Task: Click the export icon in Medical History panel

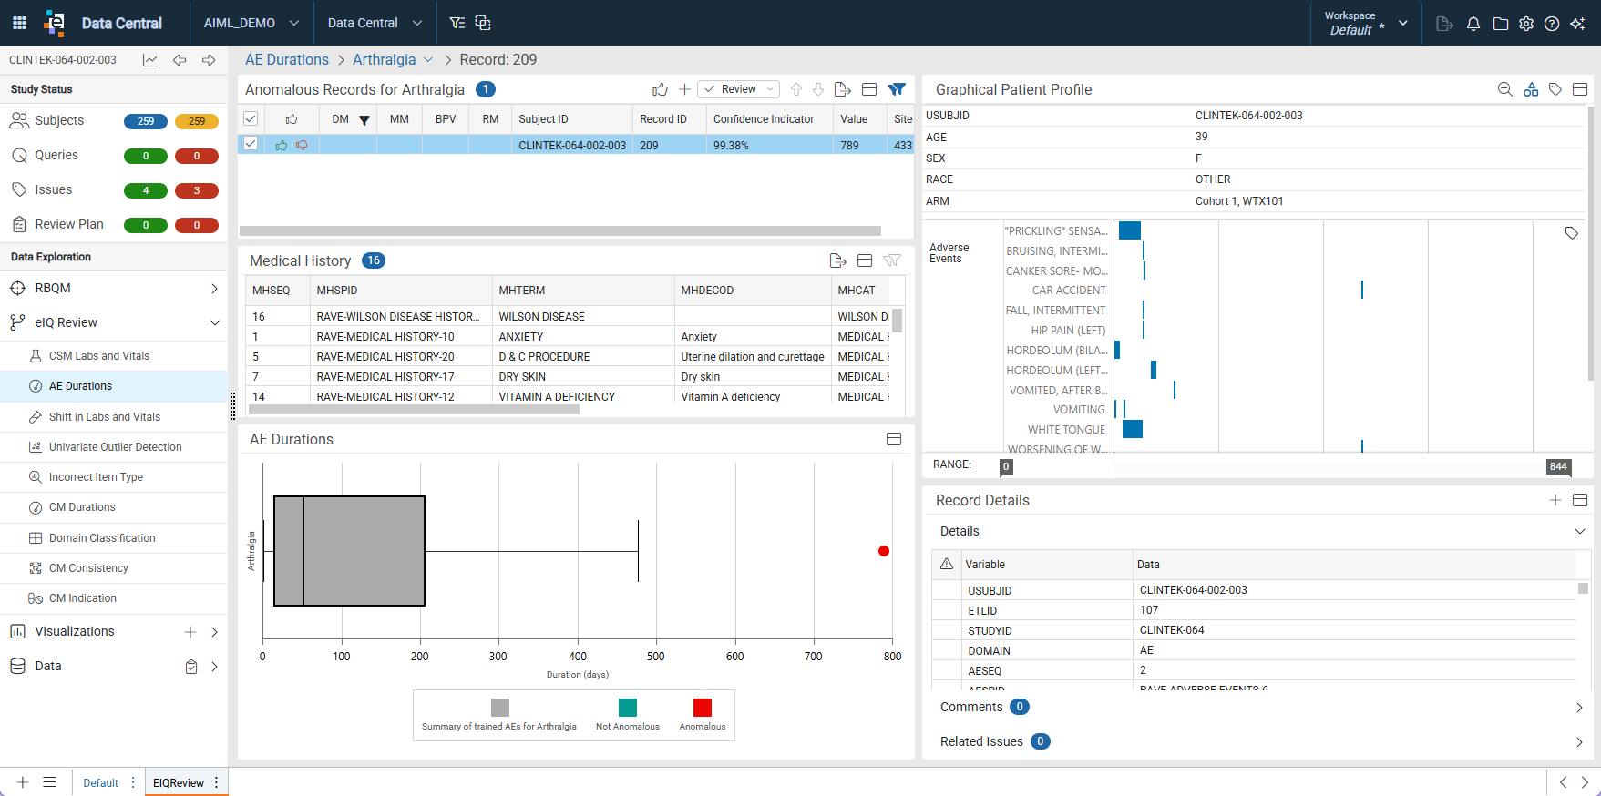Action: click(838, 260)
